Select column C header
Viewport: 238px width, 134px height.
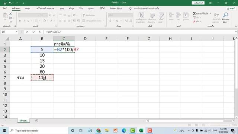point(64,39)
